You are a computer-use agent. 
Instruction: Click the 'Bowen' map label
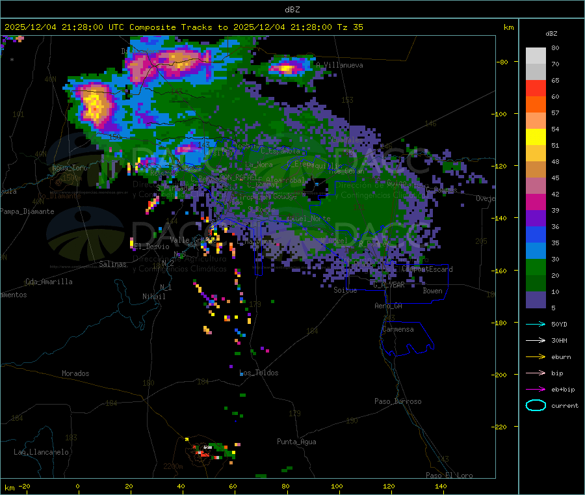point(432,291)
